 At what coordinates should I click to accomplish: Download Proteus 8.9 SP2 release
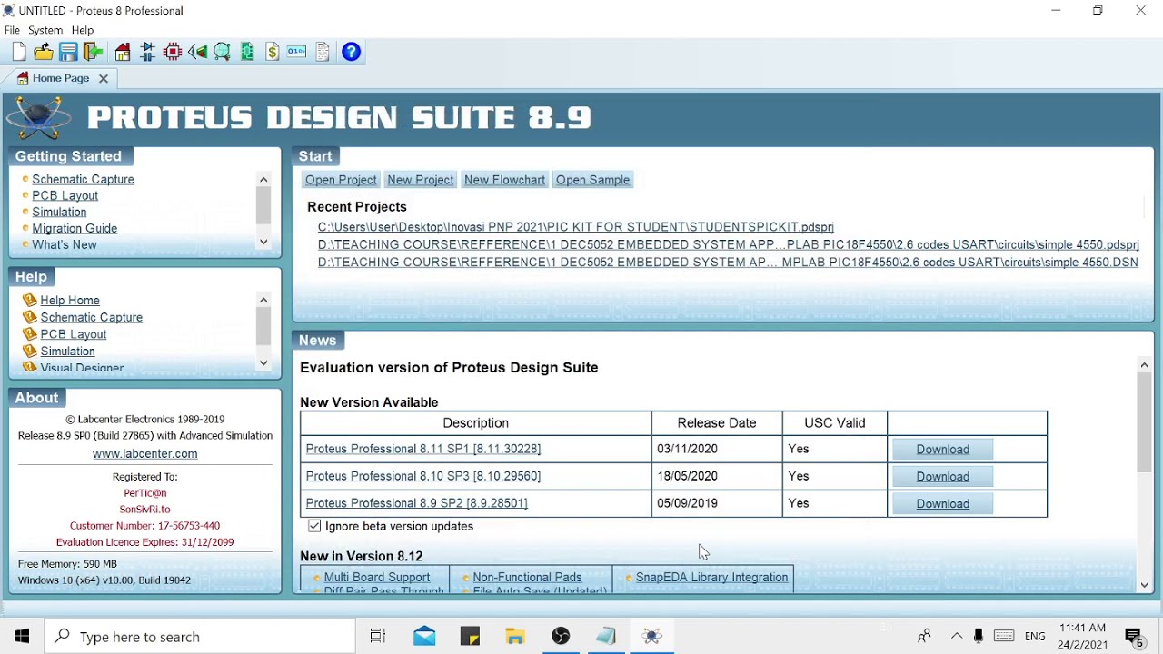point(942,503)
